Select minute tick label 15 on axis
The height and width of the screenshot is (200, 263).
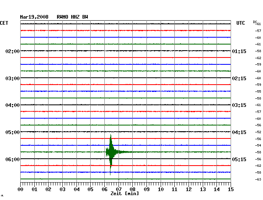click(x=231, y=189)
